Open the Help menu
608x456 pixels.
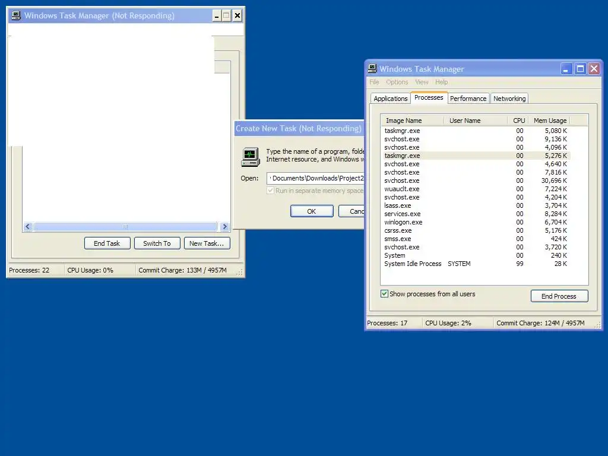441,82
